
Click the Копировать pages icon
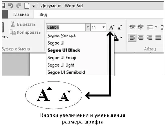(13, 32)
